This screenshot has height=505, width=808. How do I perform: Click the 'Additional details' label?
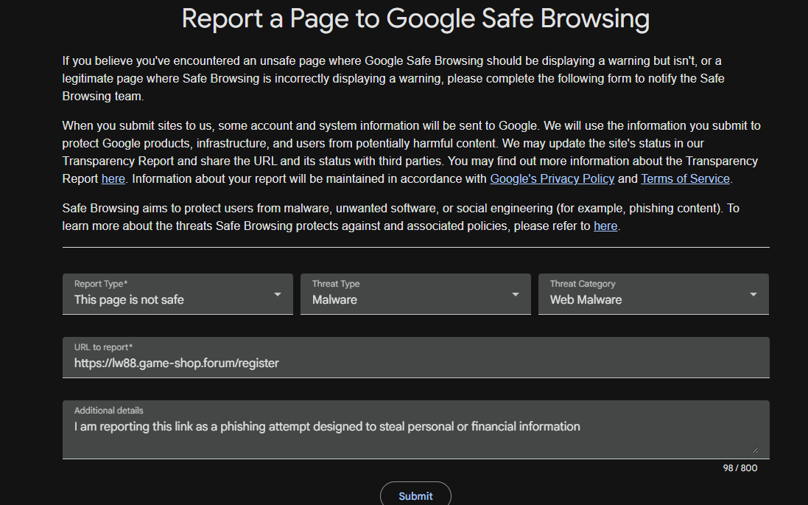(x=109, y=411)
